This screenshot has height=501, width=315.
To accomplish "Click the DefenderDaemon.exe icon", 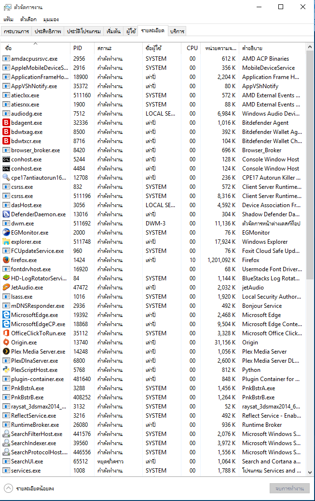I will pyautogui.click(x=6, y=214).
